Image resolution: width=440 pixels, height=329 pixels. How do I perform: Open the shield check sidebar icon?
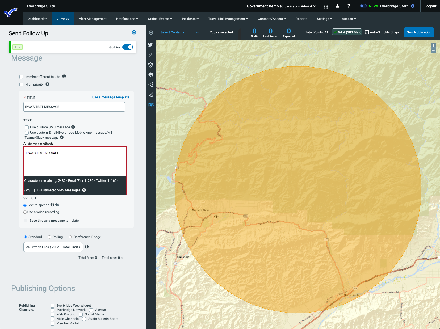point(151,65)
